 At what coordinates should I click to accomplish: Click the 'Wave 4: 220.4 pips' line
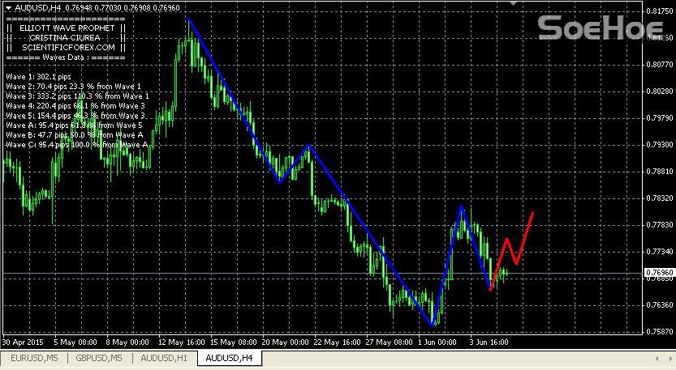click(x=75, y=106)
